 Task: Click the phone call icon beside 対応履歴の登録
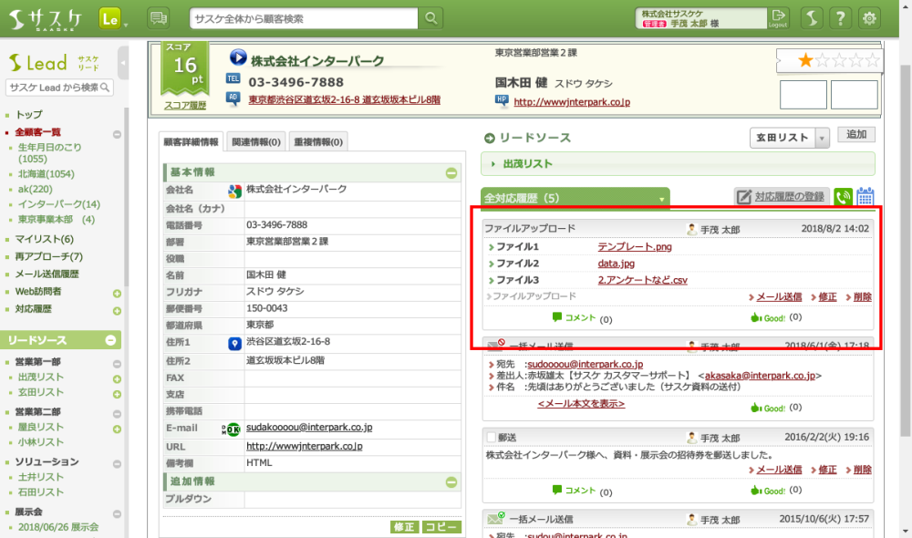coord(843,197)
